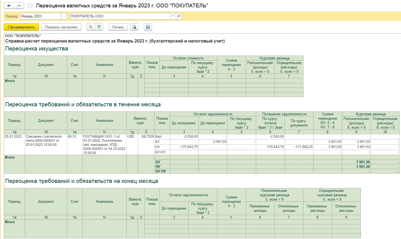
Task: Add report to favorites with star icon
Action: (x=30, y=6)
